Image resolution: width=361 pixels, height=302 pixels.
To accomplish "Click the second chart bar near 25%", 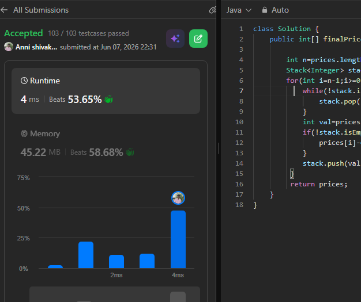I will point(86,255).
